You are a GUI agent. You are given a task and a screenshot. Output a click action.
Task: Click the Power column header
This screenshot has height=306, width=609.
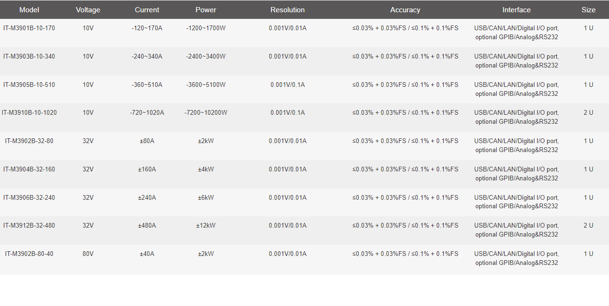tap(206, 9)
